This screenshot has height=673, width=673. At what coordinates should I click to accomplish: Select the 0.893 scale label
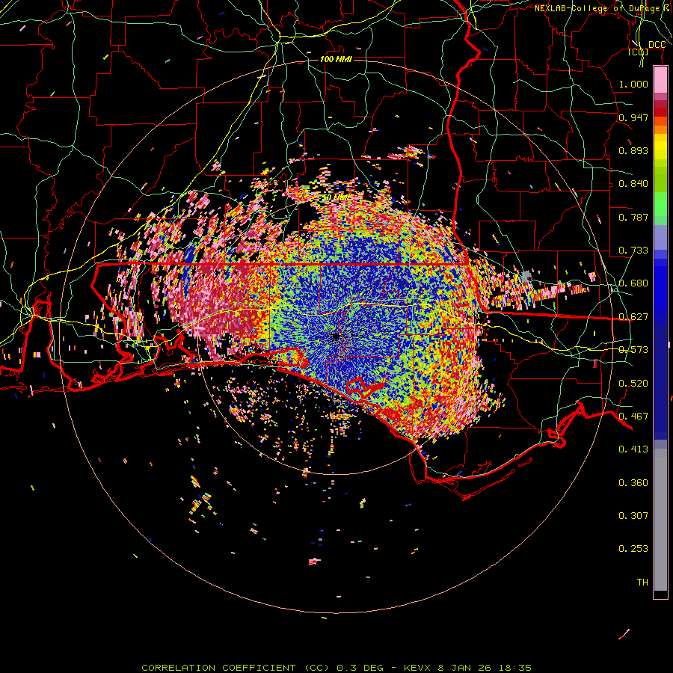click(x=633, y=150)
